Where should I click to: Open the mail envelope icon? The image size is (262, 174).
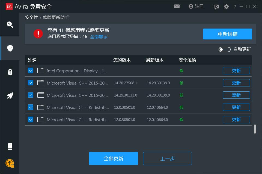(177, 6)
